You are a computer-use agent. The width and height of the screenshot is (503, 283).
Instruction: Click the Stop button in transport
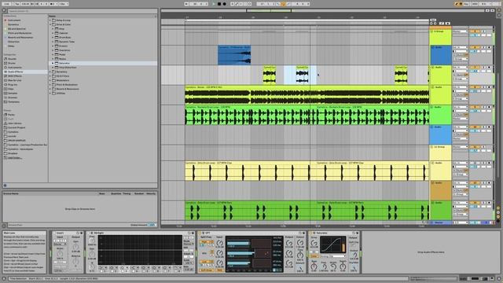[219, 4]
